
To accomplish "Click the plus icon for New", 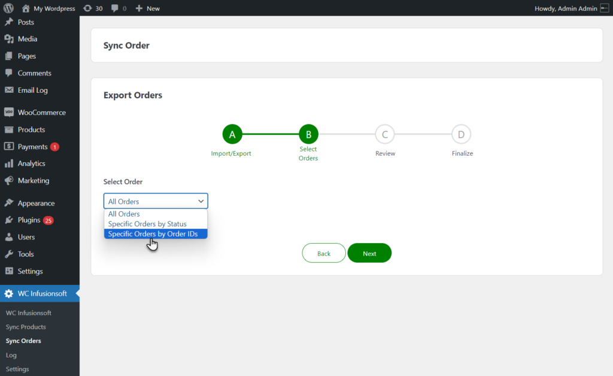I will [x=139, y=8].
